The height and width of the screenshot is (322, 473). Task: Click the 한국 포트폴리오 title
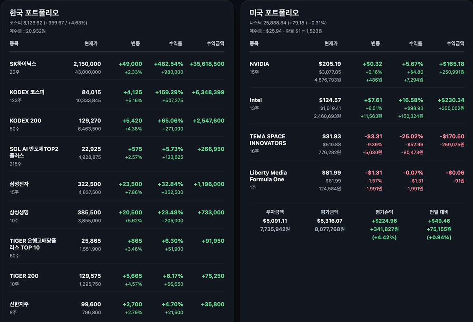click(34, 13)
